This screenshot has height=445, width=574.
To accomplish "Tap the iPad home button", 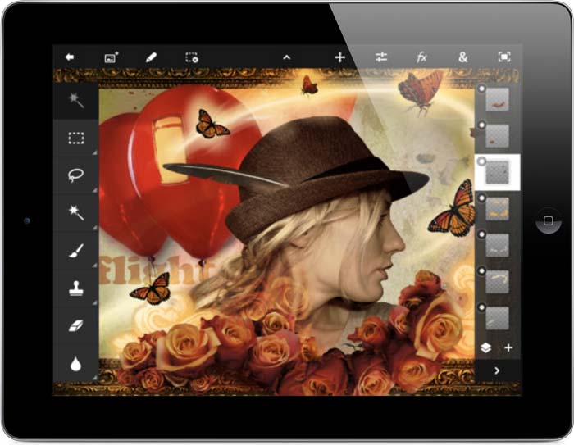I will pos(549,220).
